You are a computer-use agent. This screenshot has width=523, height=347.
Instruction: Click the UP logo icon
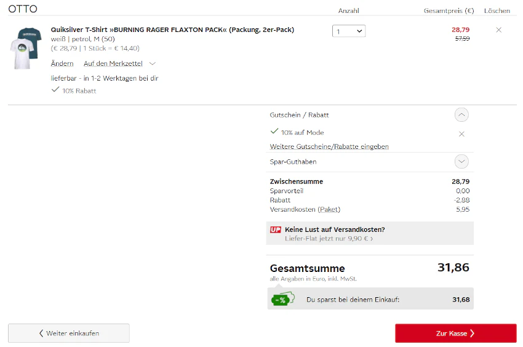point(276,229)
